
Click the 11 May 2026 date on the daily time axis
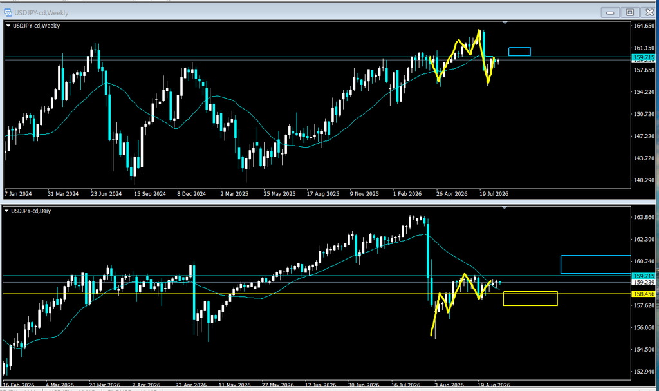tap(234, 385)
